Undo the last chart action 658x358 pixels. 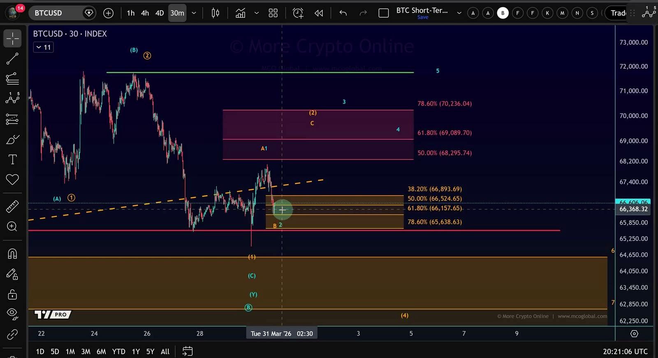(343, 13)
